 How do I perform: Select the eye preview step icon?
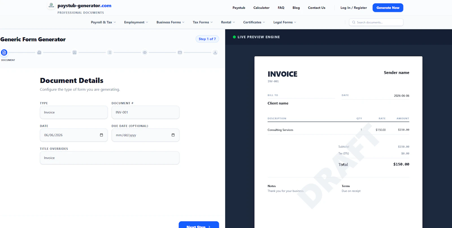pos(145,53)
